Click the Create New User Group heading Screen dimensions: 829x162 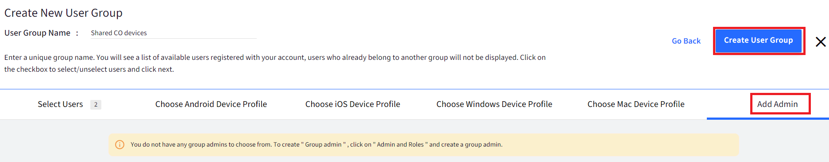click(x=63, y=13)
